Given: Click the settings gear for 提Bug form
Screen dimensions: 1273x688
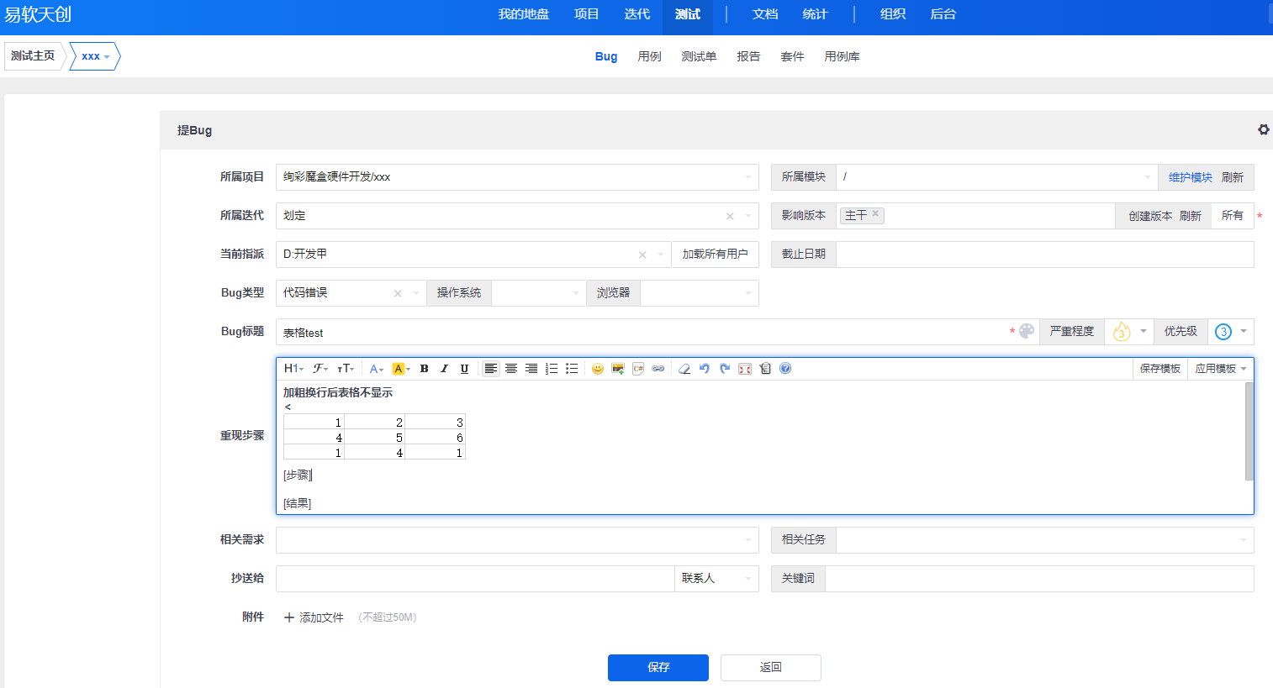Looking at the screenshot, I should [1263, 130].
